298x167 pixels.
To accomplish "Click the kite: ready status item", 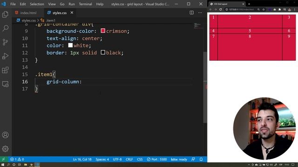I will (x=179, y=160).
